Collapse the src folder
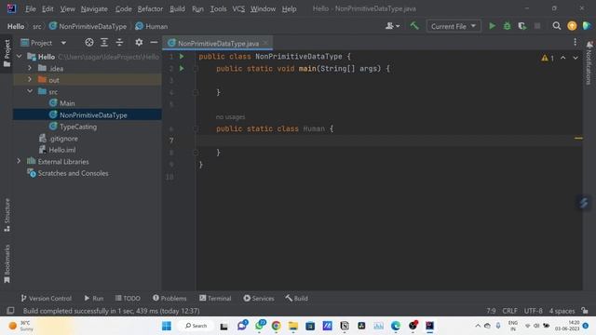The width and height of the screenshot is (596, 335). [x=30, y=91]
